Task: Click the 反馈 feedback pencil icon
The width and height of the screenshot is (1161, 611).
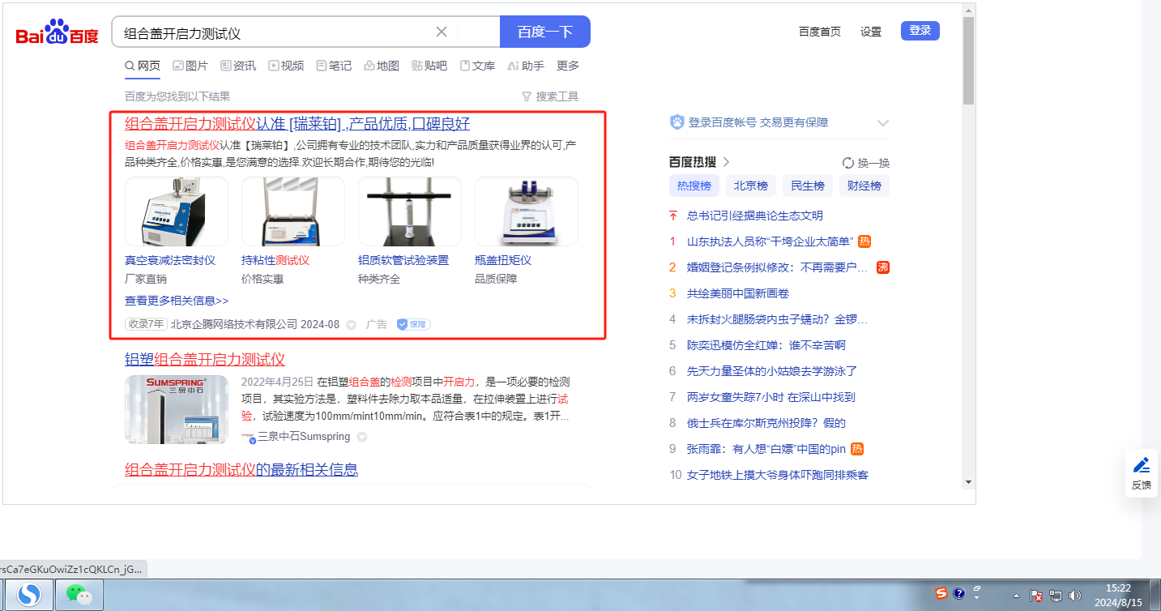Action: 1142,465
